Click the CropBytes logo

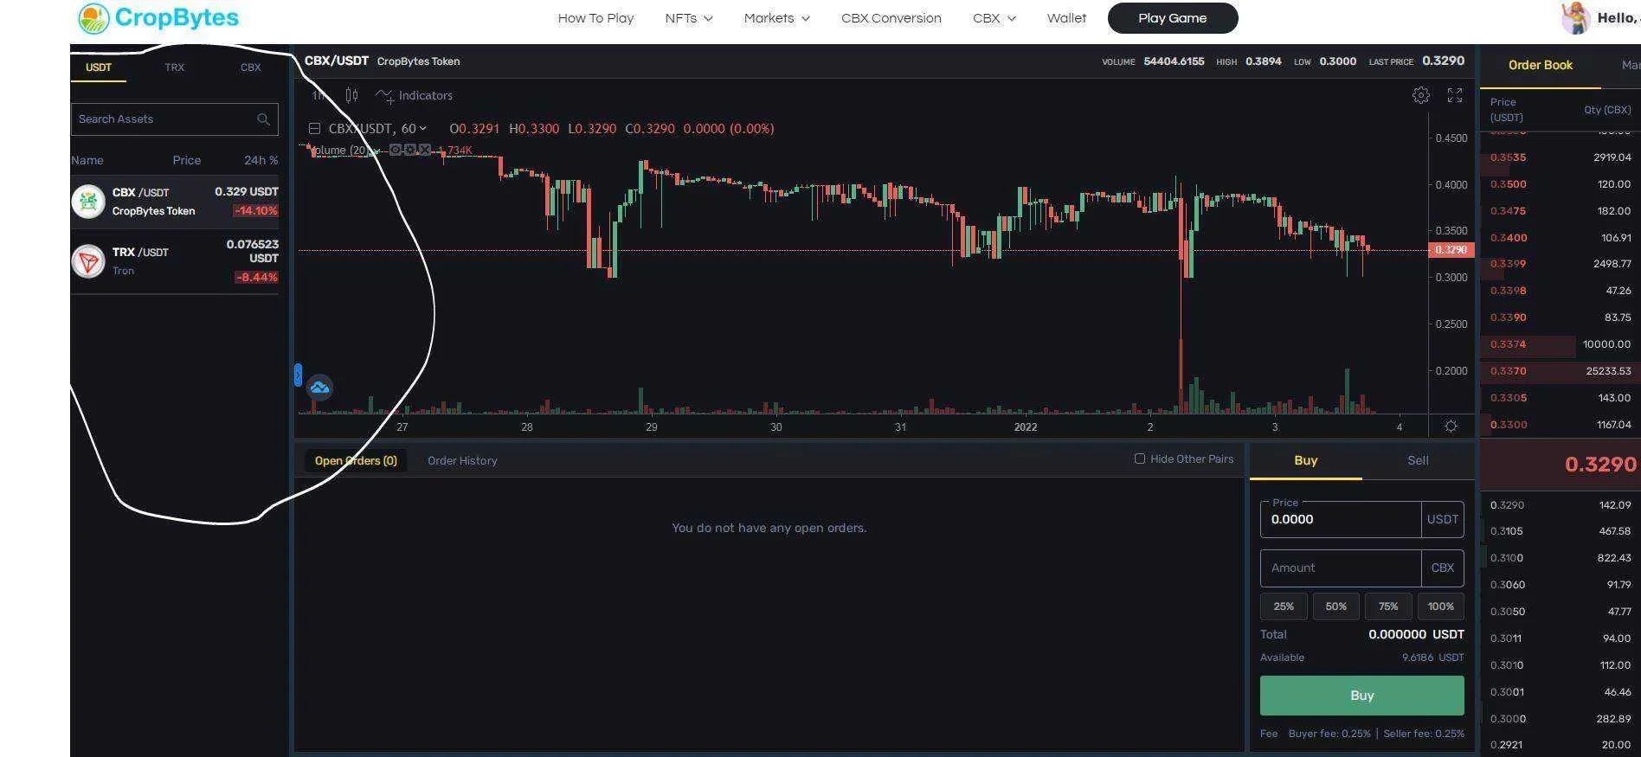(158, 17)
